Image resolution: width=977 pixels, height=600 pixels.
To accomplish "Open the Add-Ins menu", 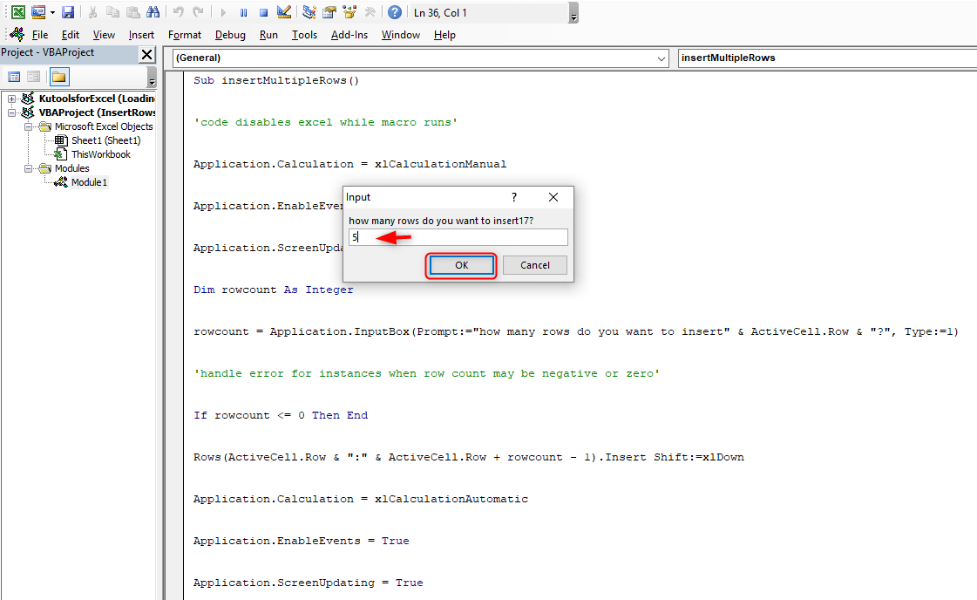I will [347, 35].
